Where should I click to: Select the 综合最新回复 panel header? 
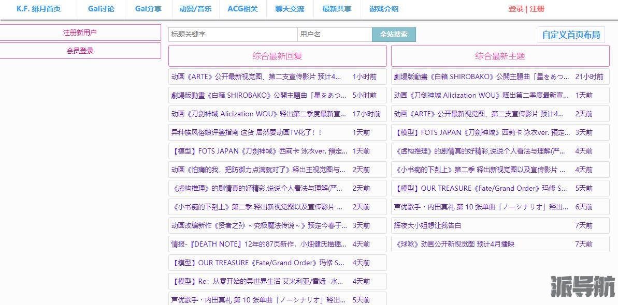278,56
